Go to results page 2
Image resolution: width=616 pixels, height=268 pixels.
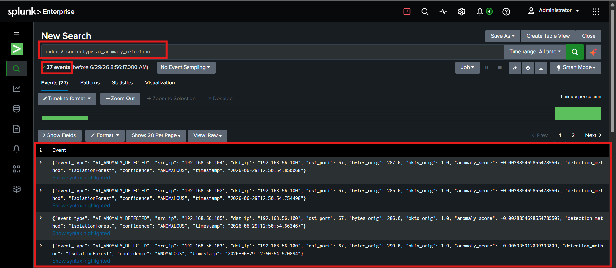coord(573,135)
